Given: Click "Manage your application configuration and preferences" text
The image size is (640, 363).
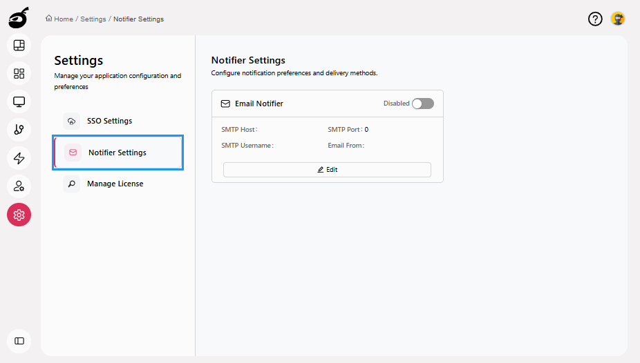Looking at the screenshot, I should click(117, 81).
